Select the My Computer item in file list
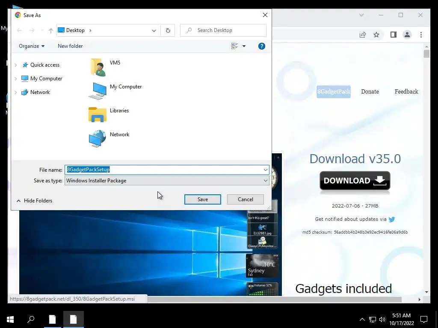Image resolution: width=438 pixels, height=328 pixels. 115,91
